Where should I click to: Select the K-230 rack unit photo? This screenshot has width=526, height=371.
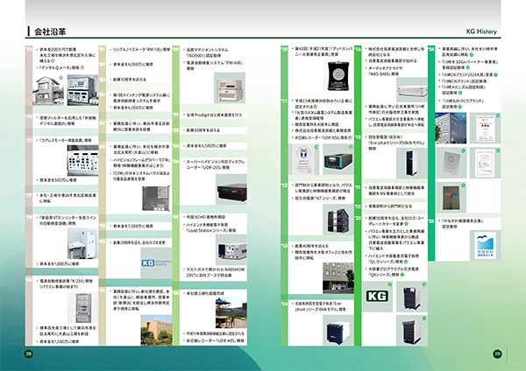tap(82, 307)
